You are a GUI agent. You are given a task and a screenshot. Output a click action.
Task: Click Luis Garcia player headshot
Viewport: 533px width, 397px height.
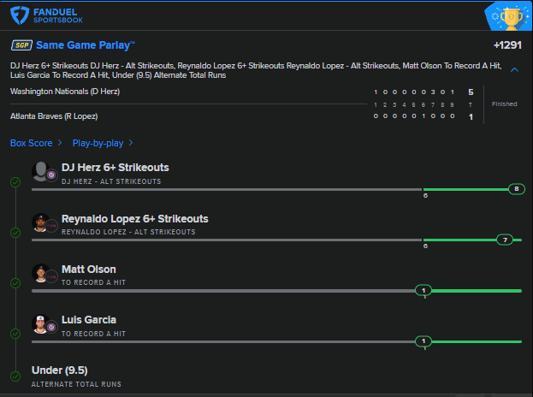(x=40, y=324)
